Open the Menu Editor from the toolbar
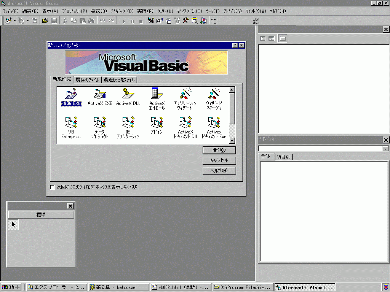The image size is (390, 292). [x=35, y=21]
